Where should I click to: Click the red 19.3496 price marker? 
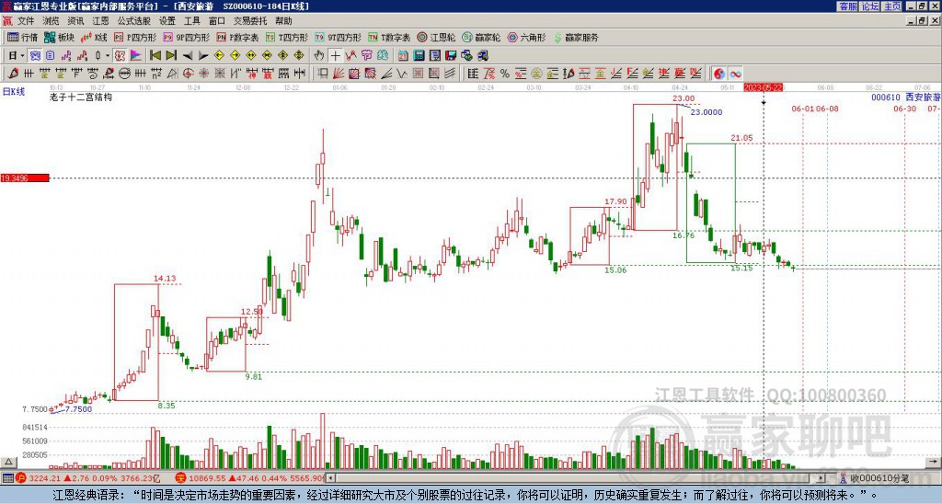pyautogui.click(x=25, y=178)
